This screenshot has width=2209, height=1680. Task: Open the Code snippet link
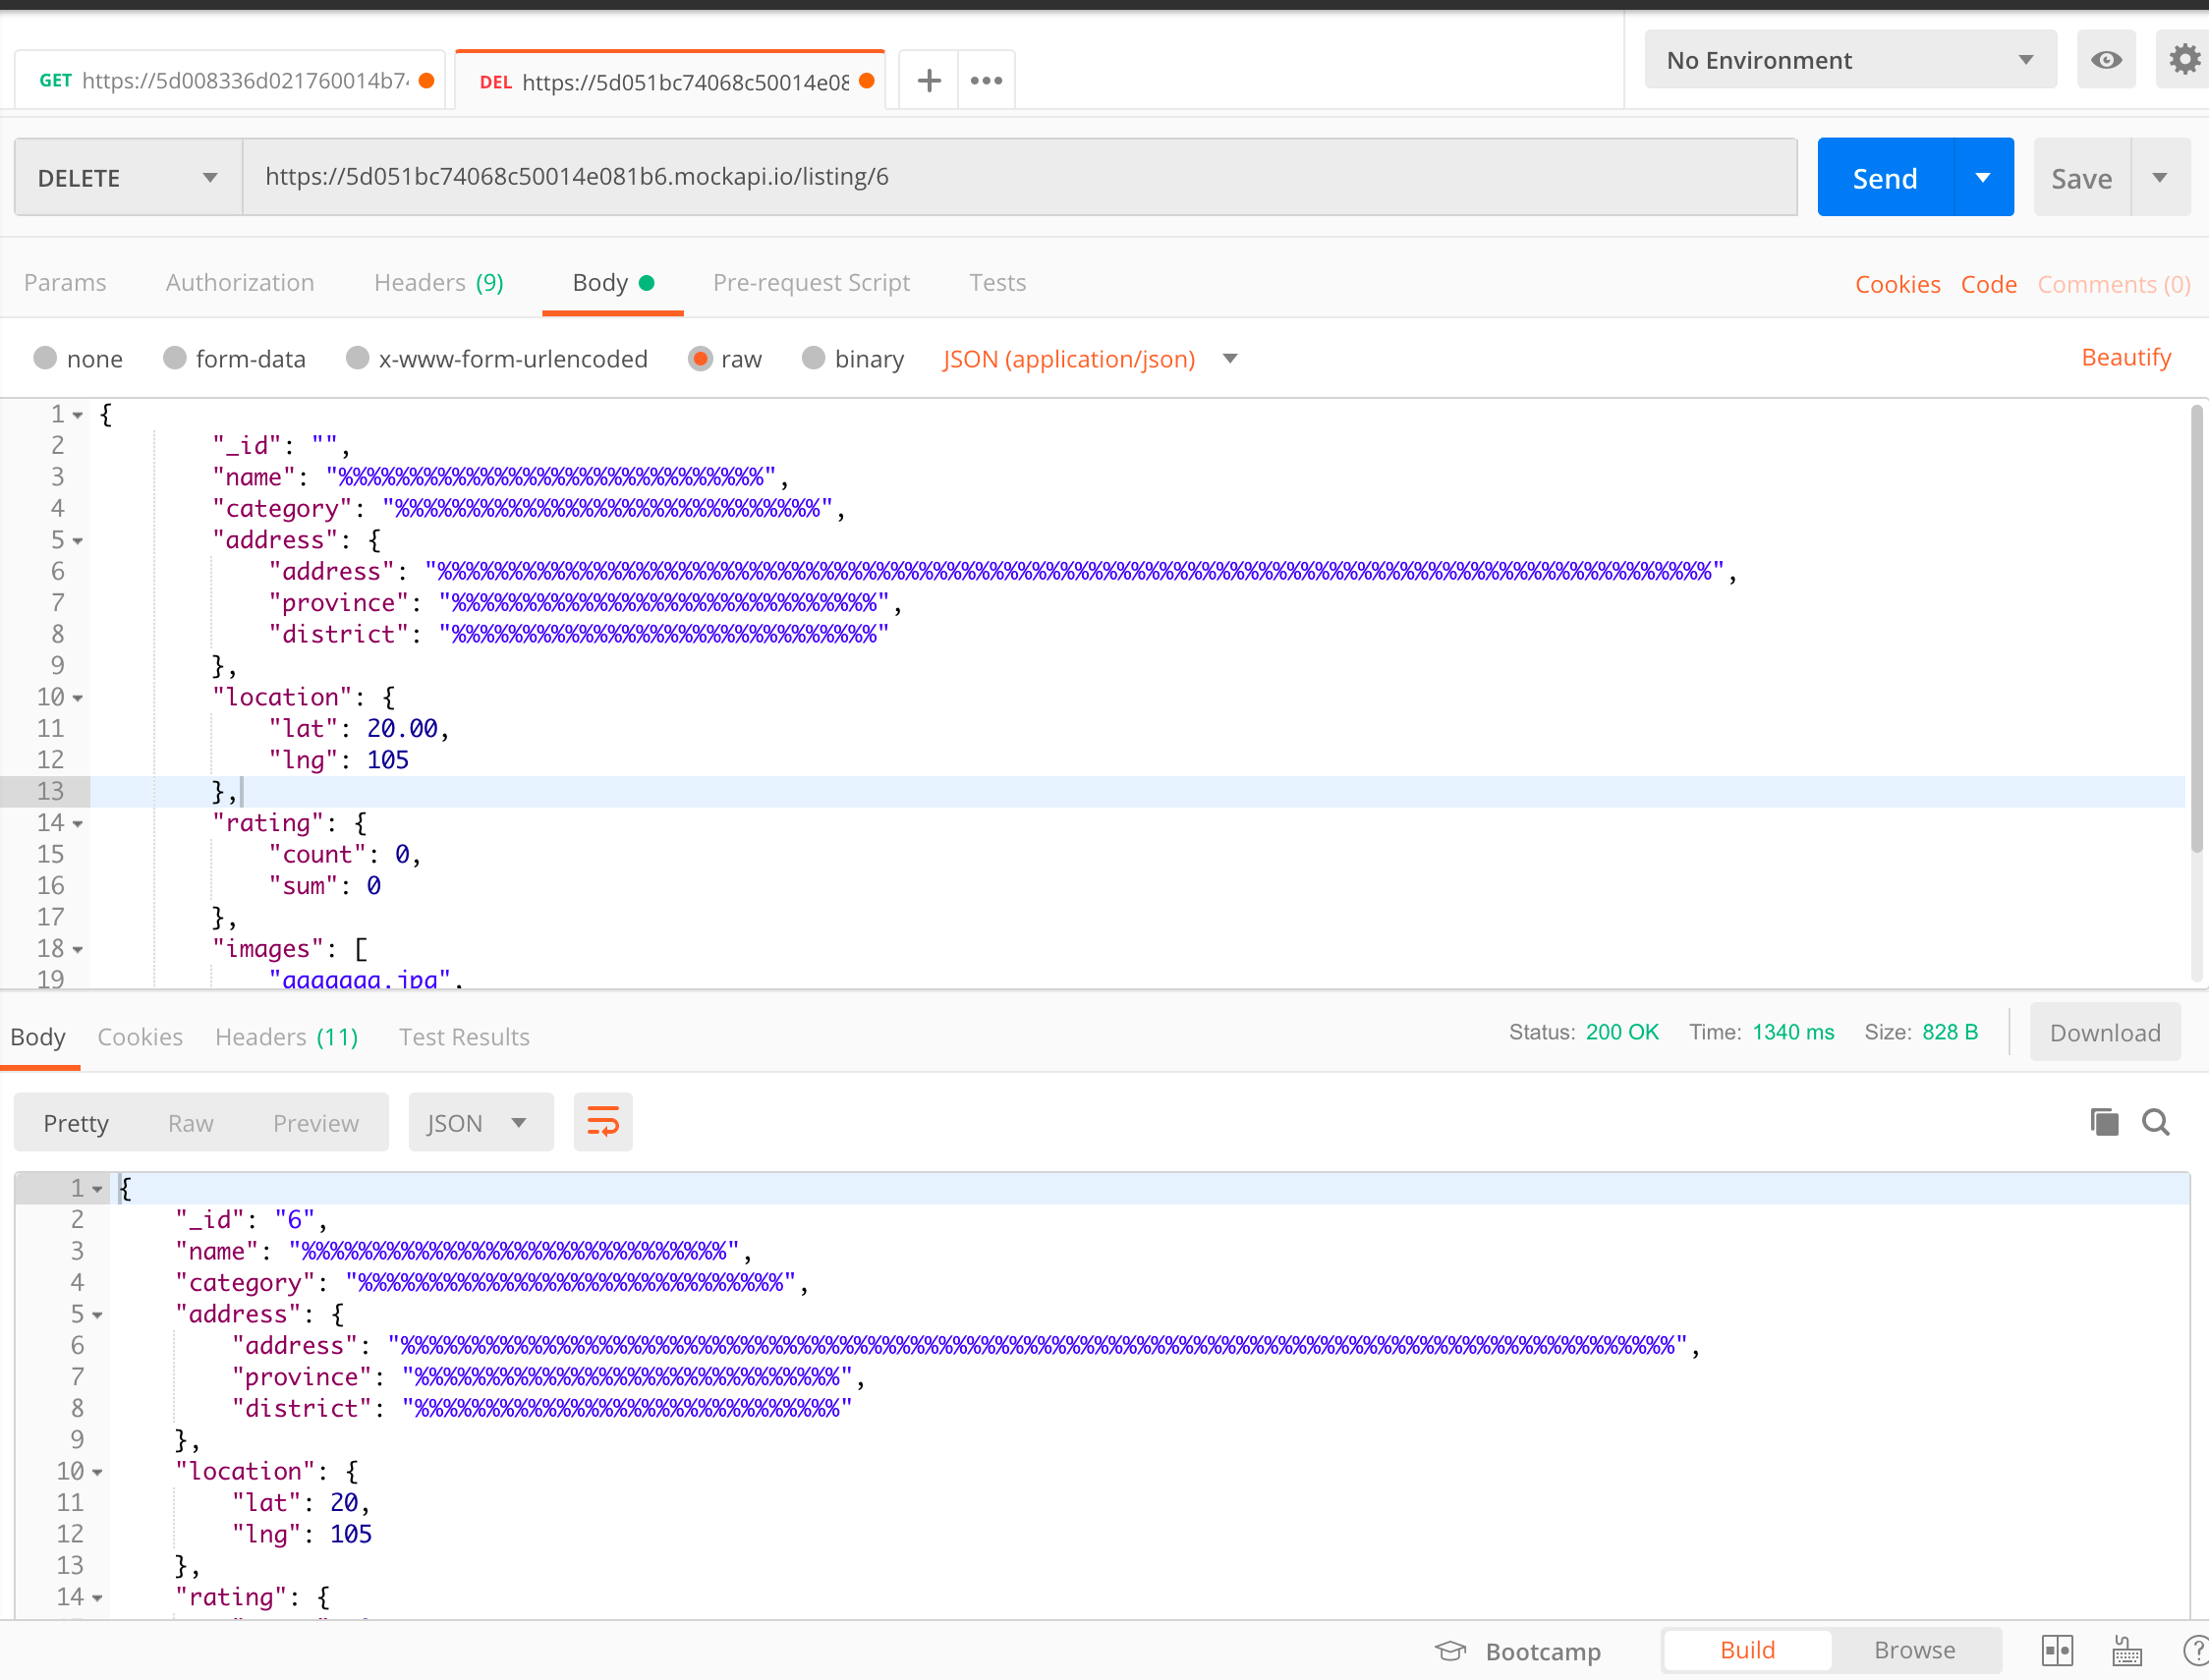click(x=1988, y=285)
